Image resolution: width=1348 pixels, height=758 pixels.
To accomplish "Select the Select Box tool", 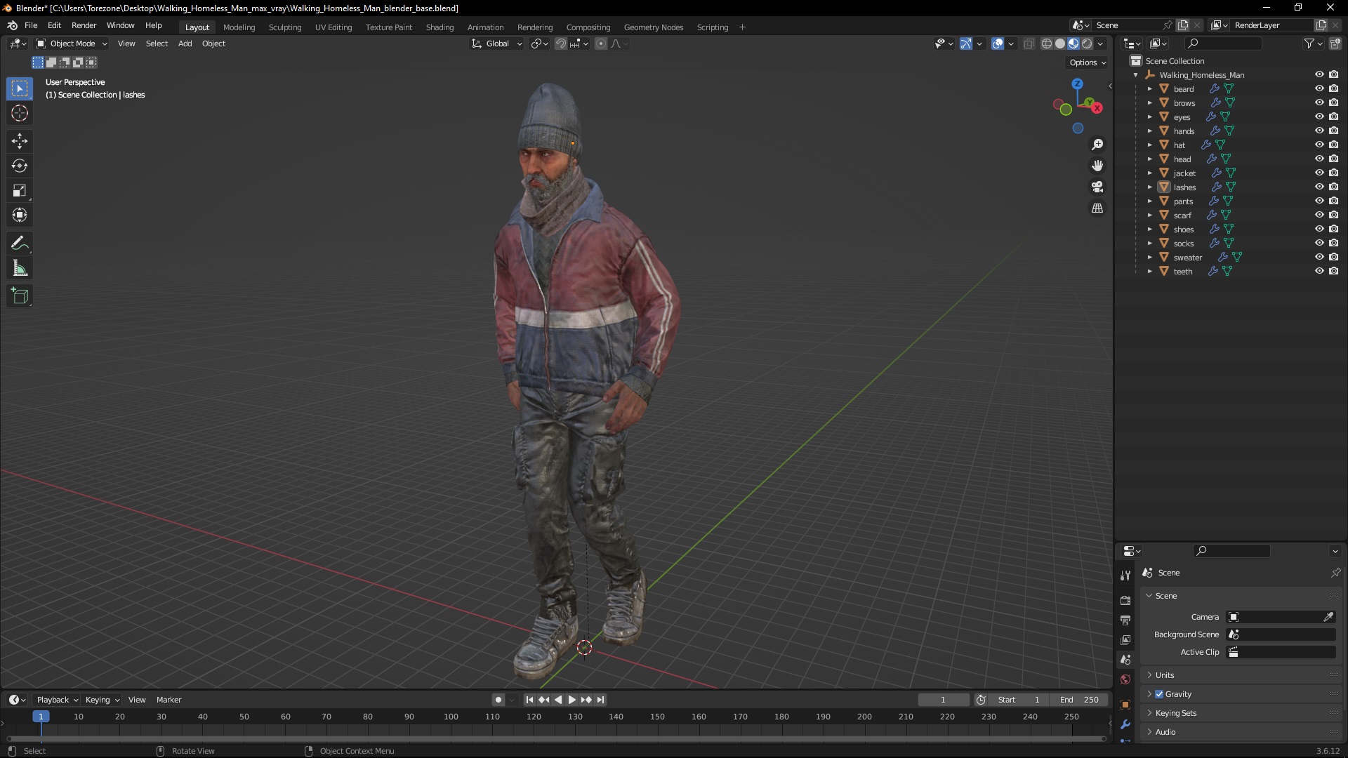I will [20, 88].
